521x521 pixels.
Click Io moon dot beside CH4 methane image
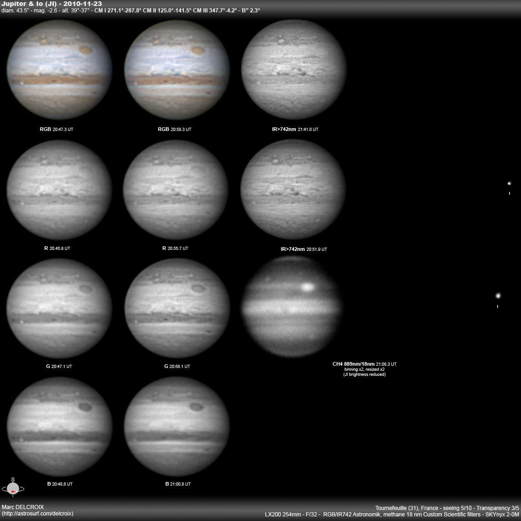click(x=498, y=295)
